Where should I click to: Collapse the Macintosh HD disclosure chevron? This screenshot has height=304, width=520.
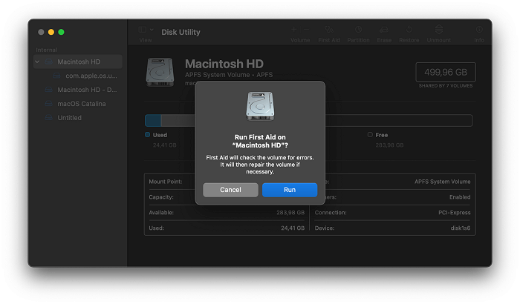[38, 62]
